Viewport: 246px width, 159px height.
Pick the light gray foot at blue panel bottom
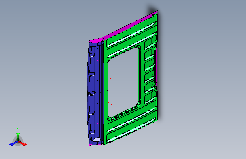[97, 140]
